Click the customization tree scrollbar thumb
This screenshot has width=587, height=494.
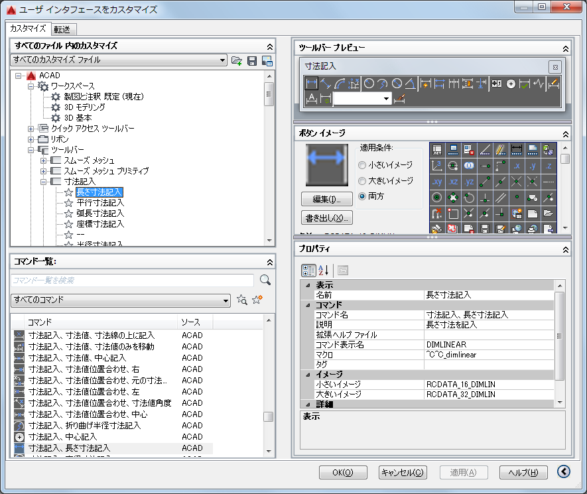pyautogui.click(x=269, y=94)
